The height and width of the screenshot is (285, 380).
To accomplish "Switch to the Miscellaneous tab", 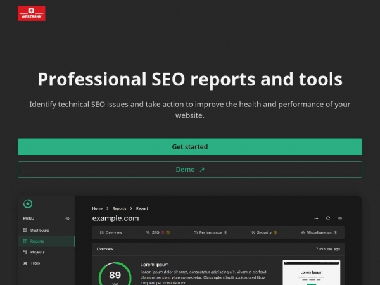I will (319, 232).
